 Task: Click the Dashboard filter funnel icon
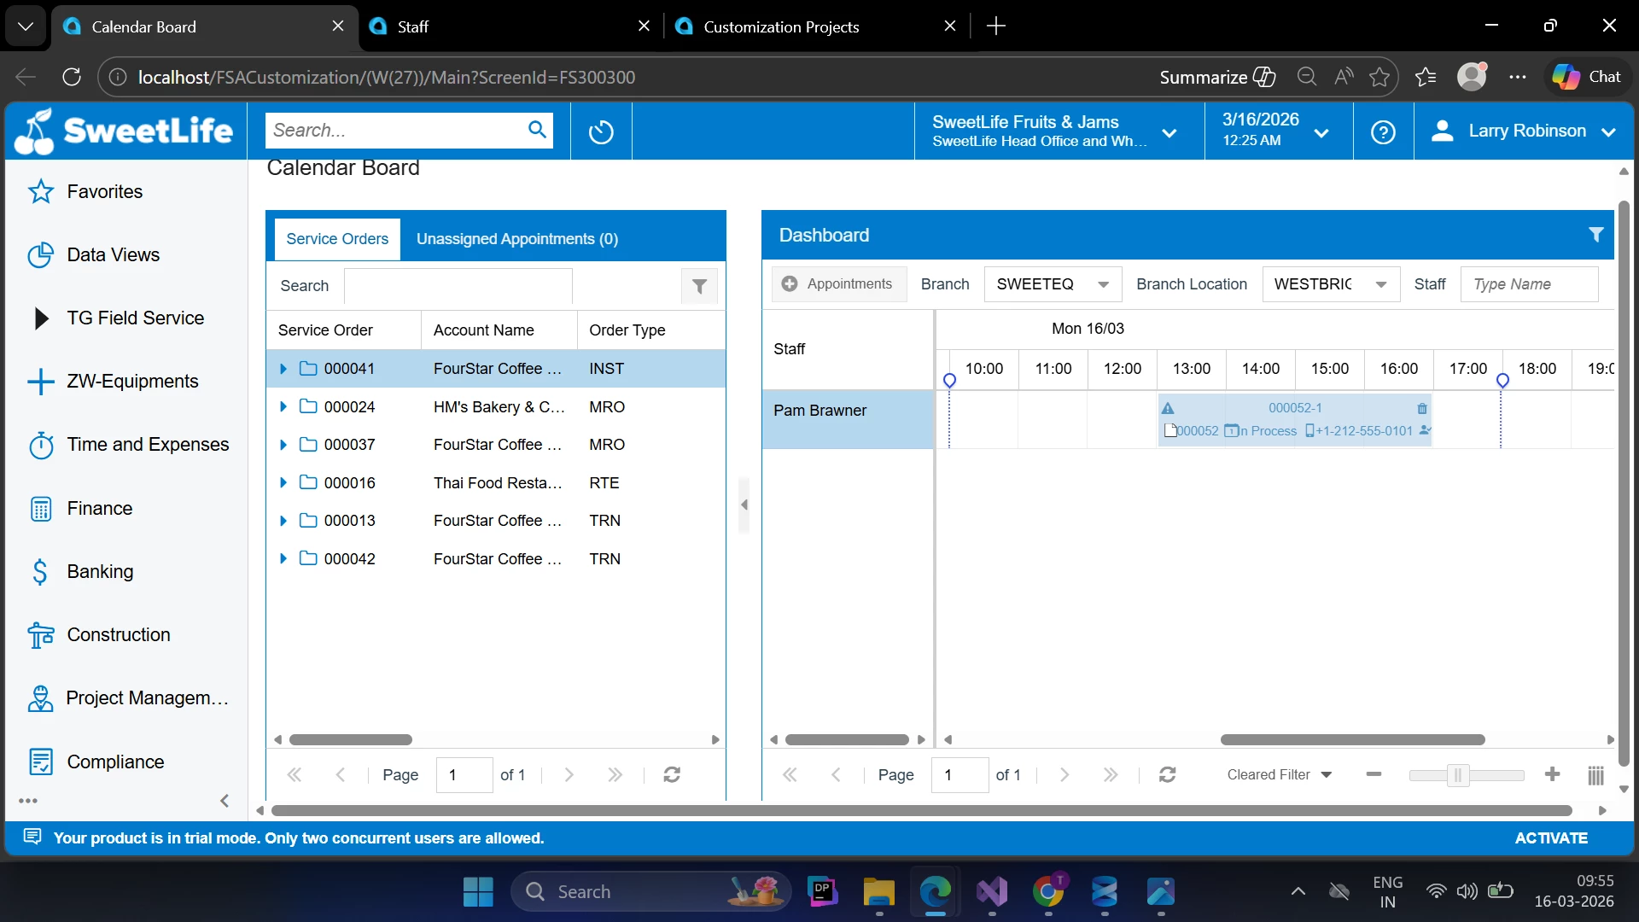coord(1595,235)
